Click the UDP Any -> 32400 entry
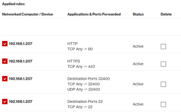 (84, 89)
